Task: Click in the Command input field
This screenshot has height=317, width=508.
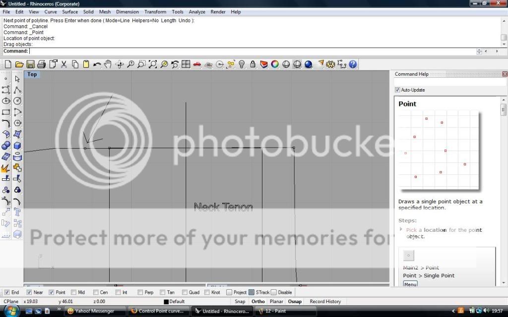Action: pyautogui.click(x=248, y=51)
